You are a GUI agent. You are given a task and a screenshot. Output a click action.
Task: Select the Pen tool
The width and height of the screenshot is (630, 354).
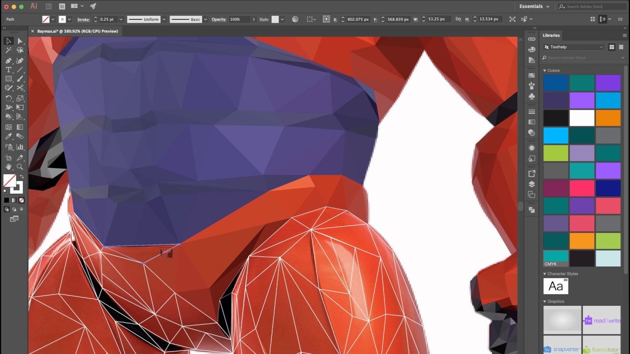8,60
